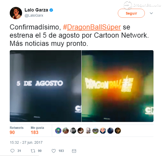Open the @LaloGarx handle link
The width and height of the screenshot is (163, 156).
click(34, 15)
